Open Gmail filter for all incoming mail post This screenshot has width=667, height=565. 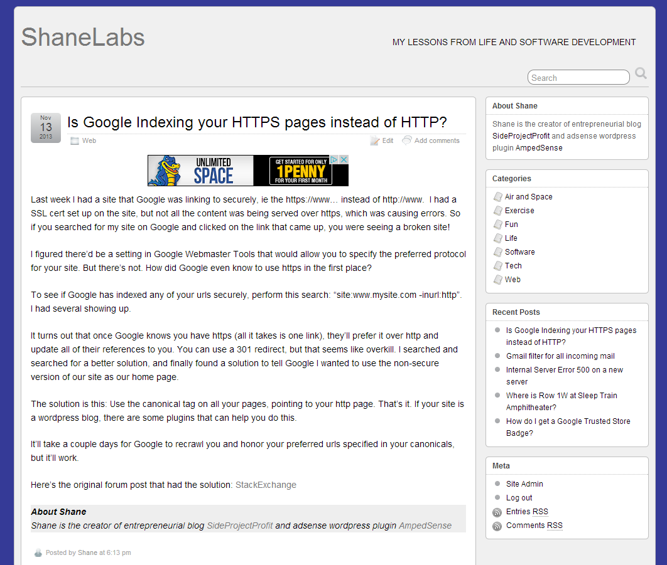tap(560, 356)
